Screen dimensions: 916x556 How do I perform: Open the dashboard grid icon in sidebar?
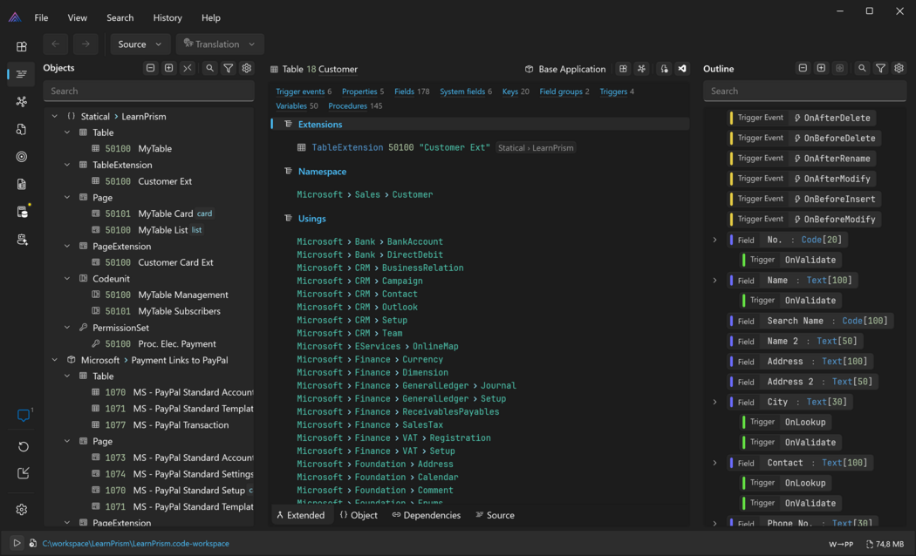[22, 47]
